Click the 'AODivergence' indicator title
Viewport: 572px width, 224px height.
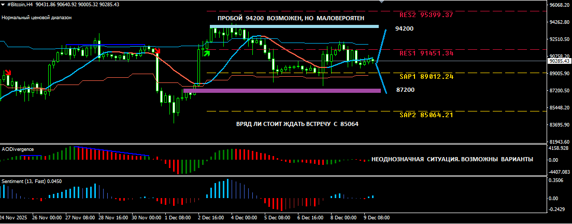[x=18, y=149]
